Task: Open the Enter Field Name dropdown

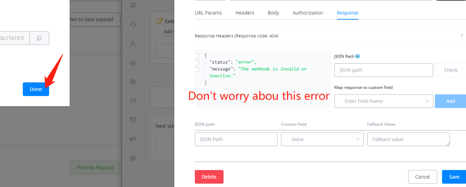Action: [x=383, y=101]
